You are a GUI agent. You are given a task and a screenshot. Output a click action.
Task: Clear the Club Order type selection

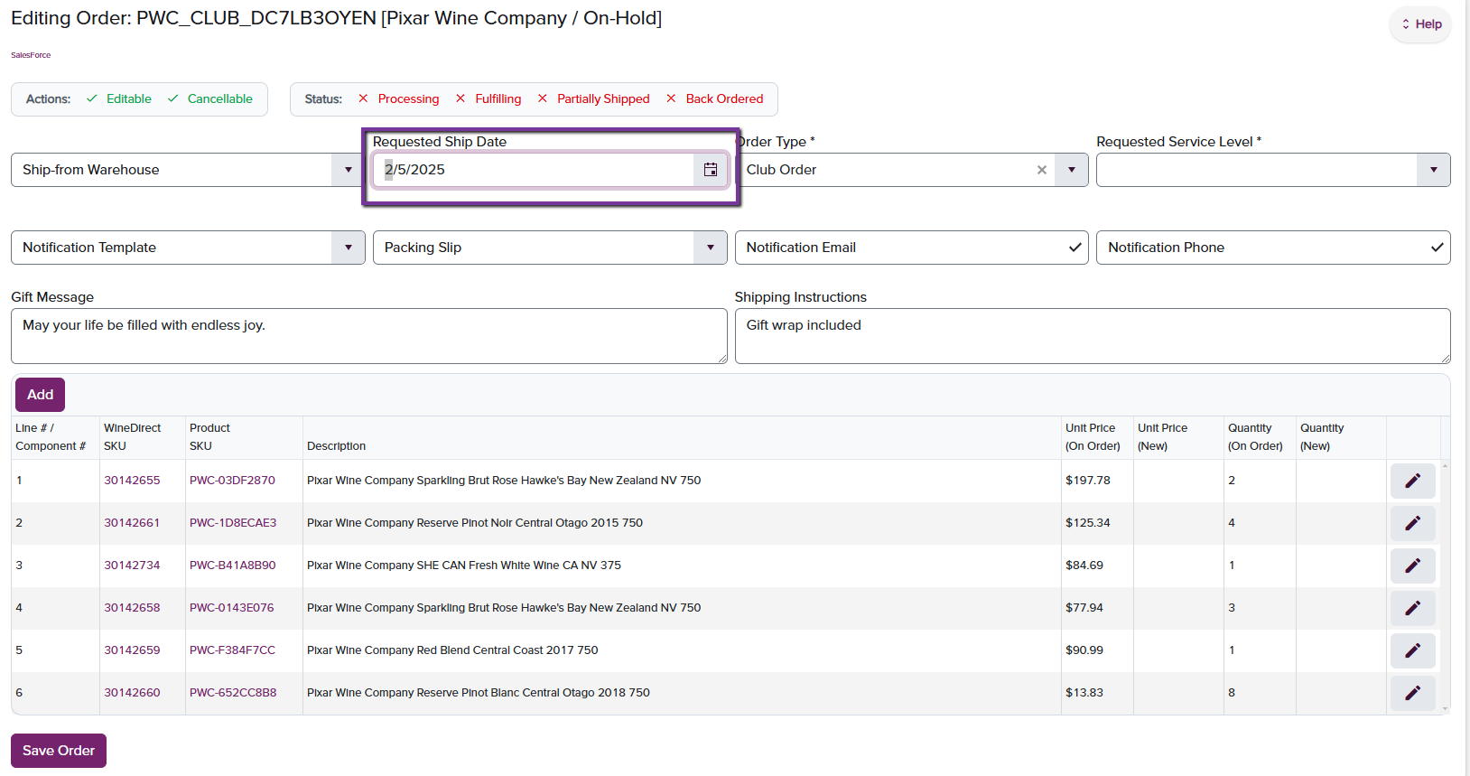1042,170
